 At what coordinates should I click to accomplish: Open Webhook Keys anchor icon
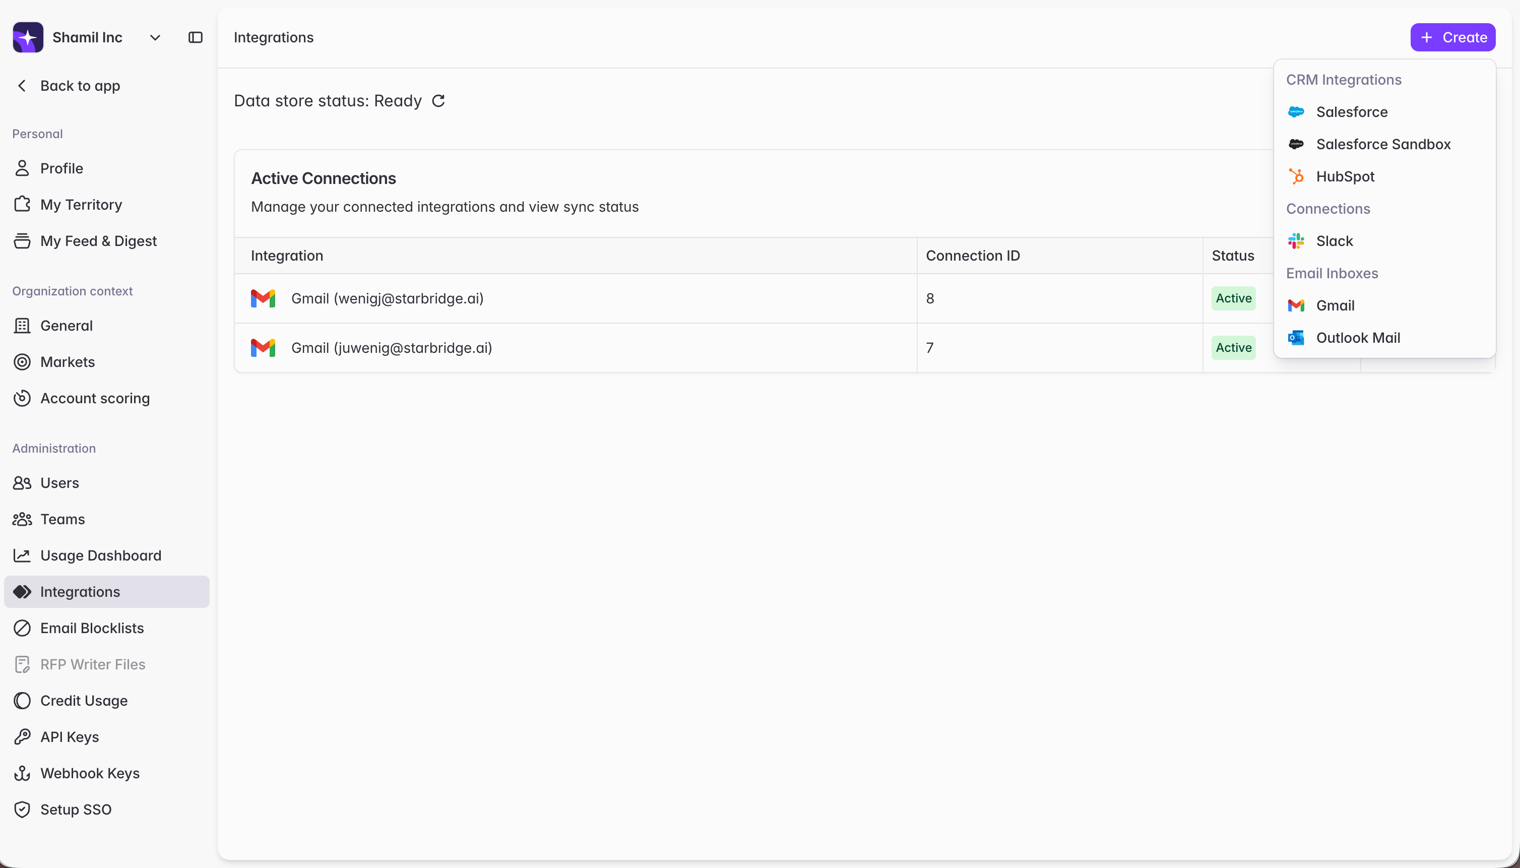pos(22,774)
